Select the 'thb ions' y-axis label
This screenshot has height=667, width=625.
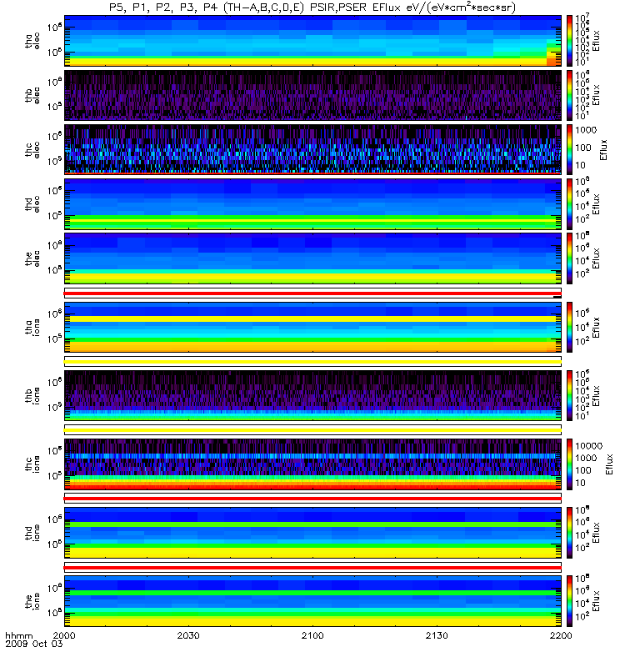point(32,396)
